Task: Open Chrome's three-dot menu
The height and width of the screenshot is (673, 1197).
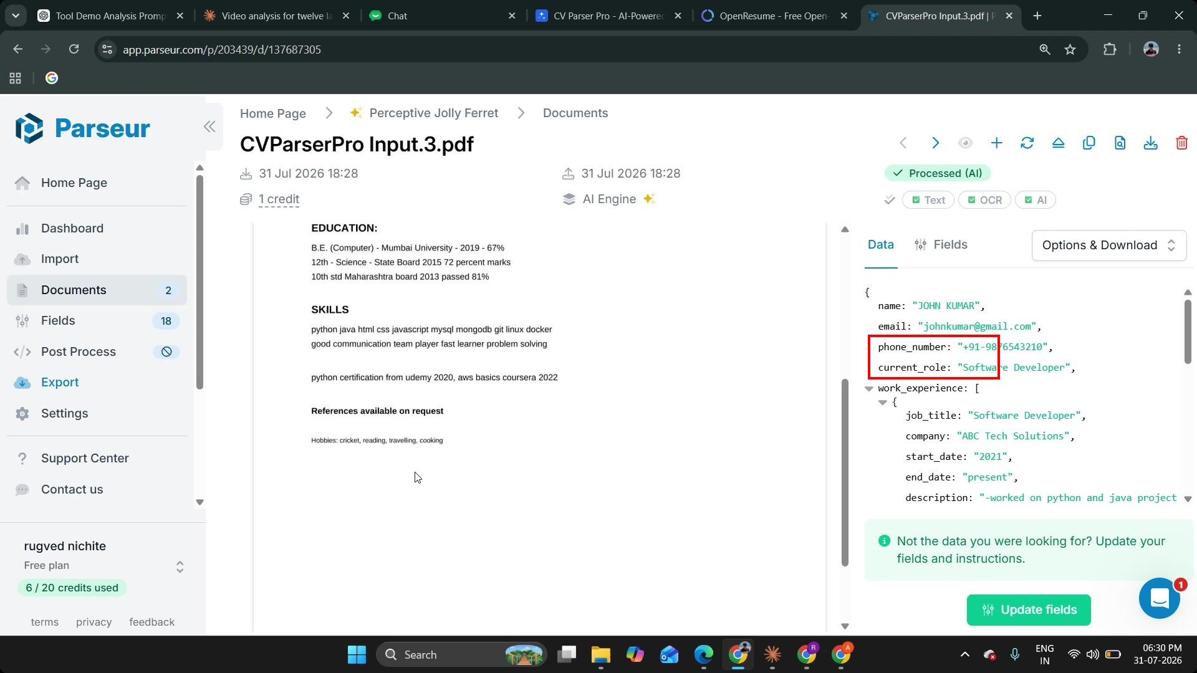Action: [x=1179, y=49]
